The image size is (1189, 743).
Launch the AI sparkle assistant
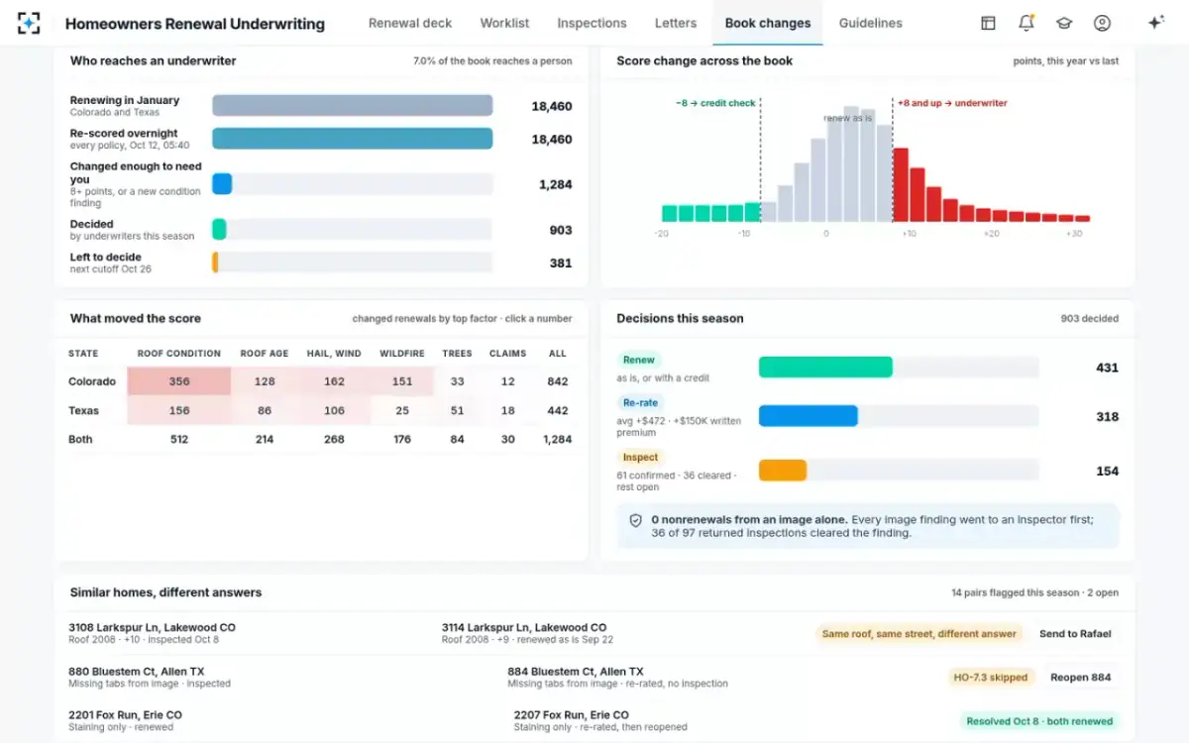coord(1155,23)
